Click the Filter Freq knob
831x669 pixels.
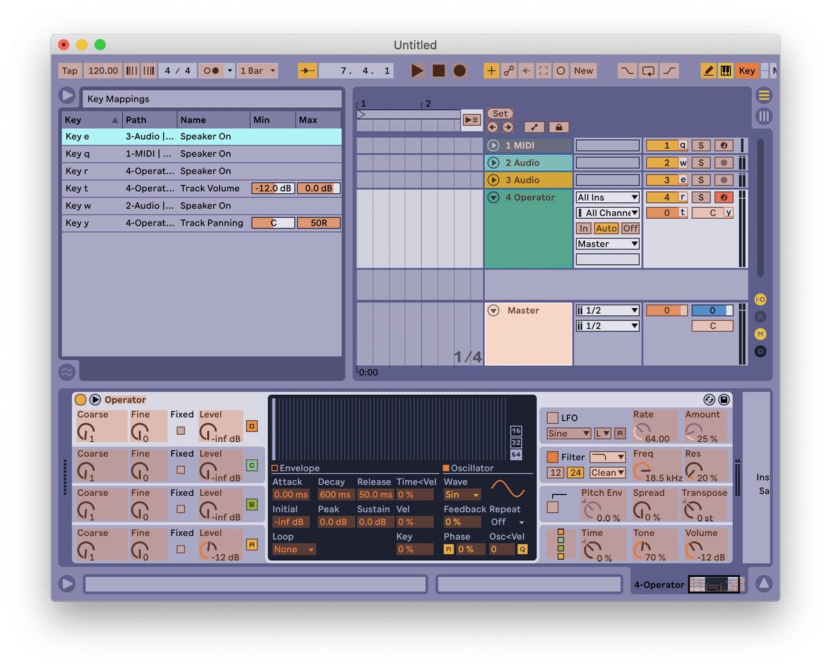[641, 472]
